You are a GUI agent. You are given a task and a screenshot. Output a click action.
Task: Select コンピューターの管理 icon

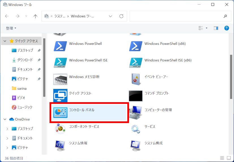coord(136,112)
